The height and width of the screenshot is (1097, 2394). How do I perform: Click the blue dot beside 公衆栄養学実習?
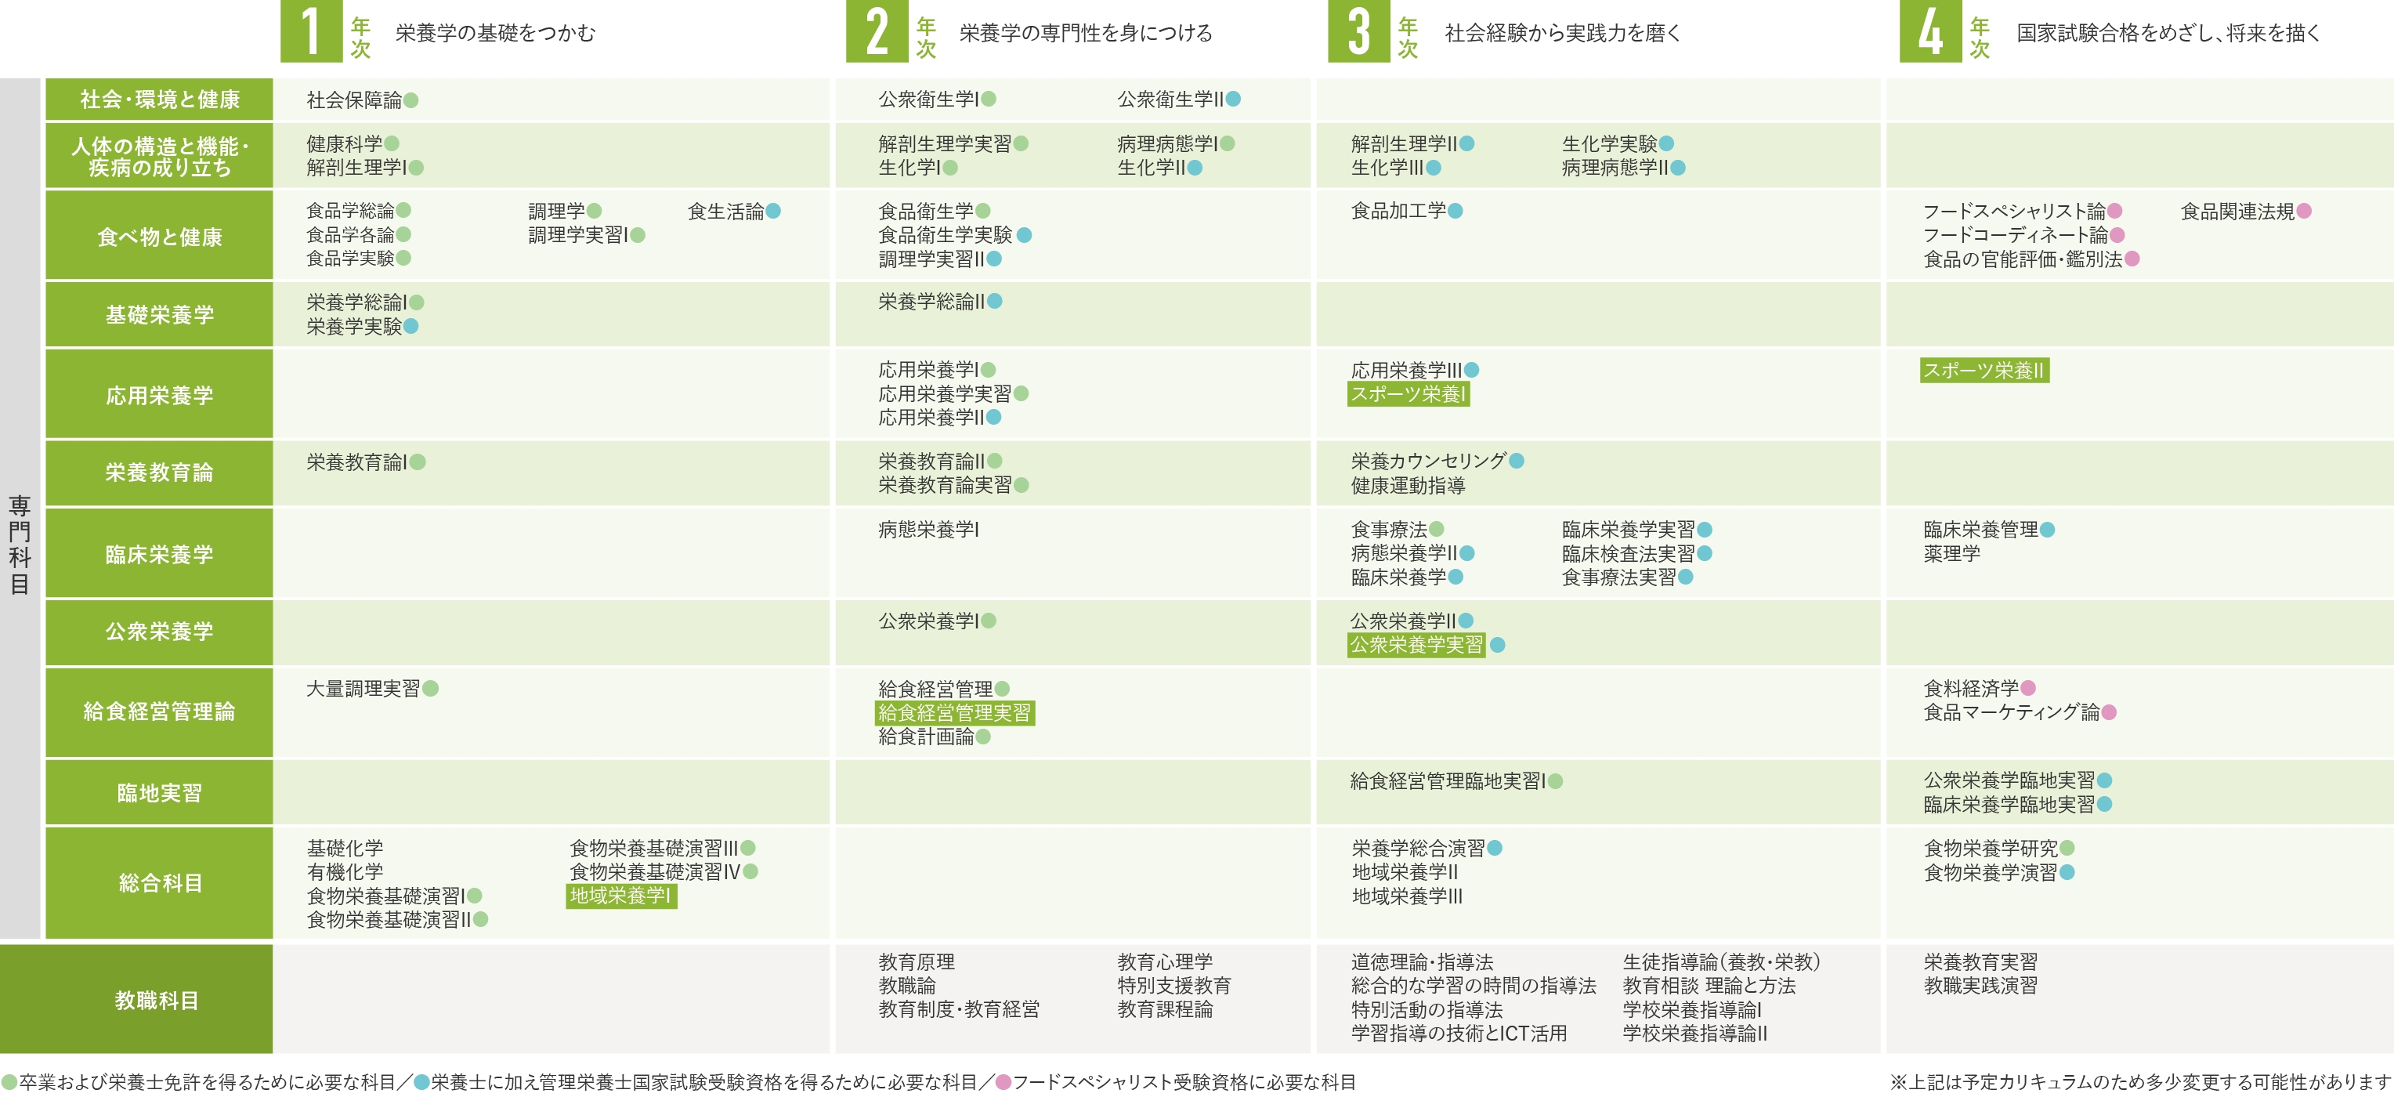point(1497,645)
